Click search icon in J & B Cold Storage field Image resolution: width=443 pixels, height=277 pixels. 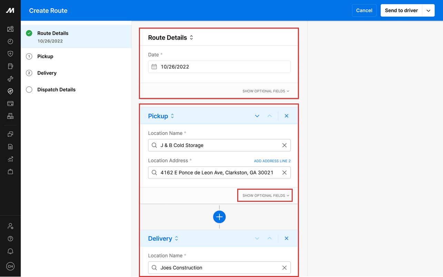[x=154, y=145]
